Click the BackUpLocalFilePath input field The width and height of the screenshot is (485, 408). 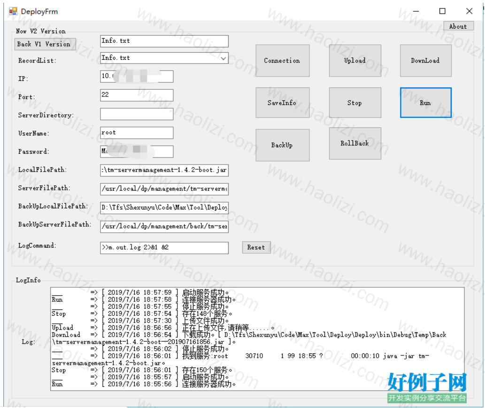(x=164, y=208)
